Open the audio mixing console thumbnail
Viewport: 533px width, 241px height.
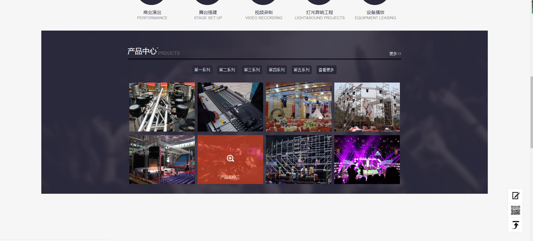pos(230,107)
